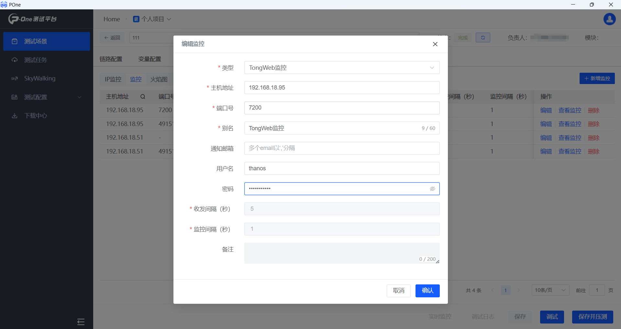The height and width of the screenshot is (329, 621).
Task: Click the 用户名 field containing thanos
Action: (x=342, y=168)
